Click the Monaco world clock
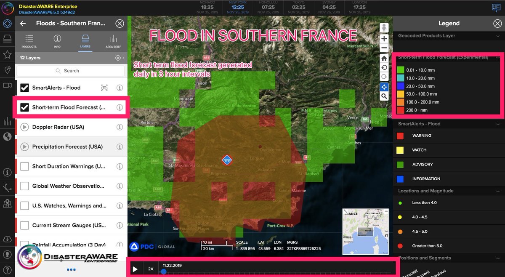 (x=207, y=8)
